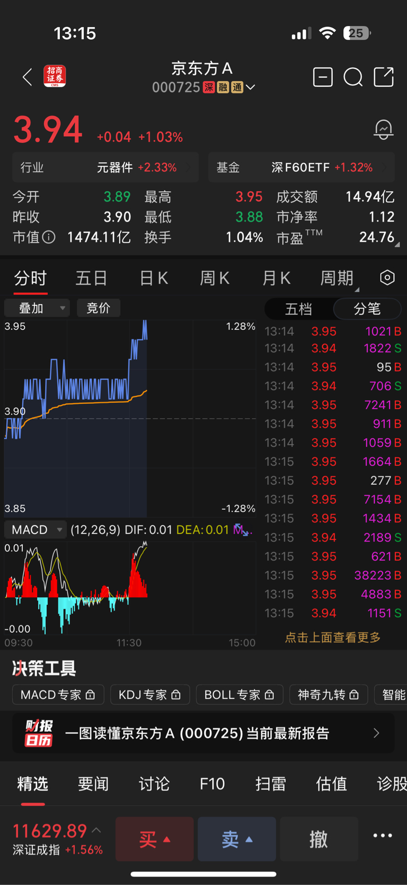Screen dimensions: 407x885
Task: Share this stock via export icon
Action: 384,77
